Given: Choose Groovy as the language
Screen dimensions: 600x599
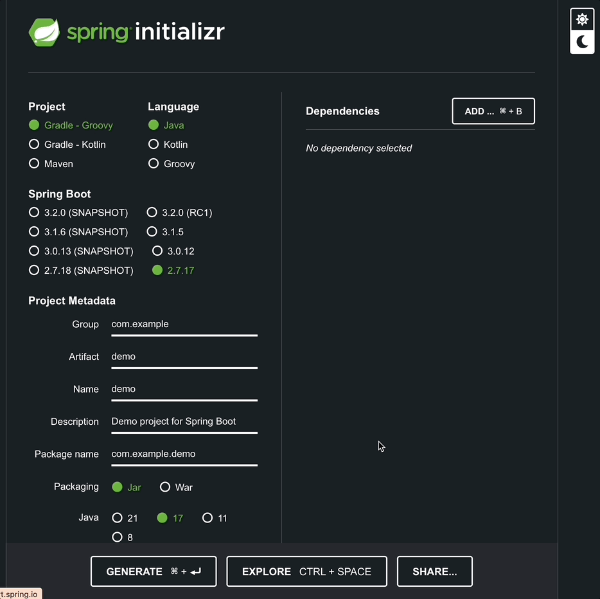Looking at the screenshot, I should pos(172,163).
